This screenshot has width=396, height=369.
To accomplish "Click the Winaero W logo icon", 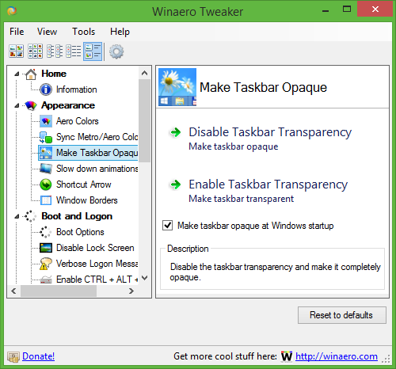I will 287,356.
